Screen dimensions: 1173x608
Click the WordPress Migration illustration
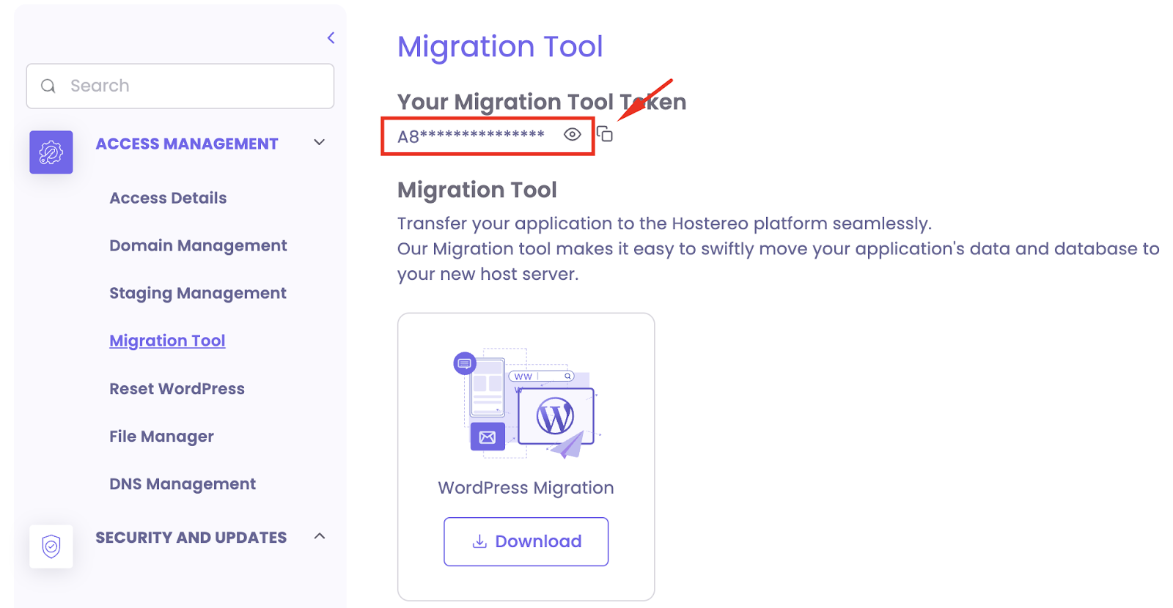[x=526, y=404]
